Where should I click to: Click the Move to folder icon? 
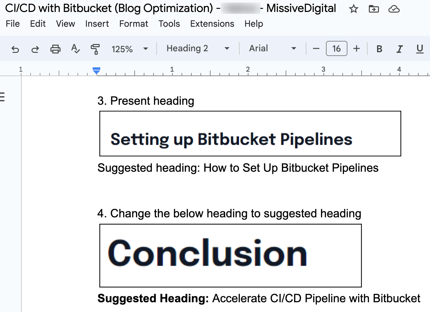click(374, 9)
